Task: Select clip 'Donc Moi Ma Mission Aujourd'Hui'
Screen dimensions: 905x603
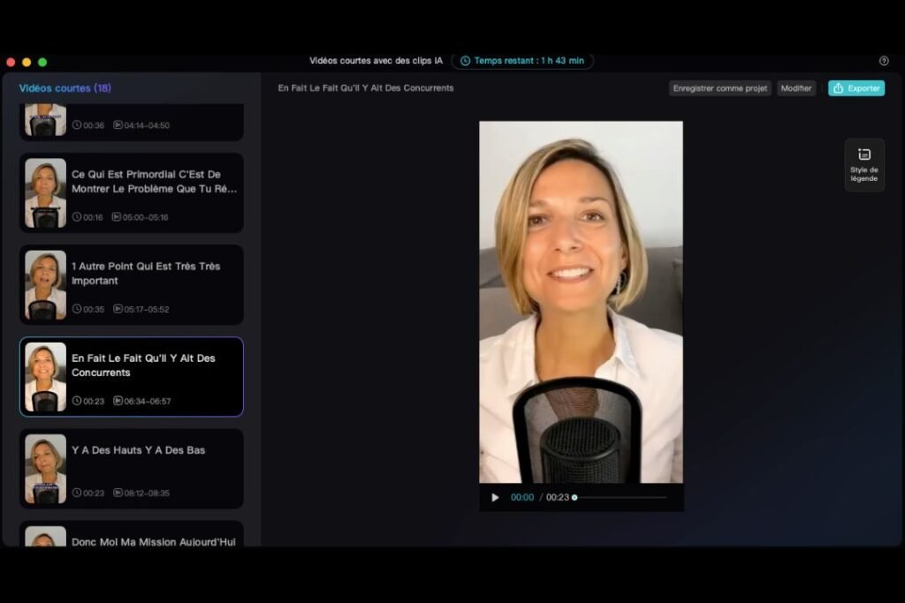Action: coord(132,534)
